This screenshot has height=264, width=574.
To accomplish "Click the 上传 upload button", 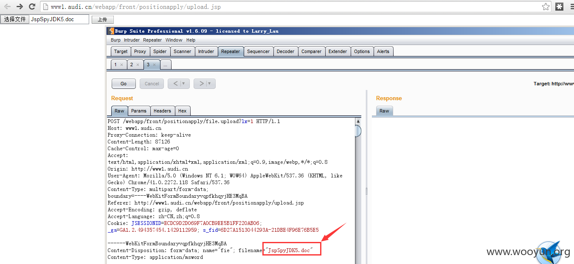I will 102,20.
